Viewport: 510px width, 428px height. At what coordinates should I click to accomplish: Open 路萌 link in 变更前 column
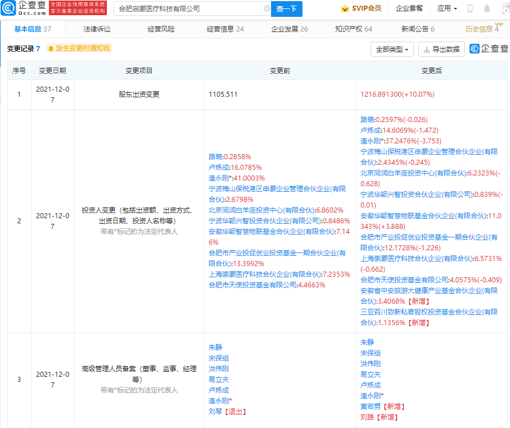click(x=215, y=157)
